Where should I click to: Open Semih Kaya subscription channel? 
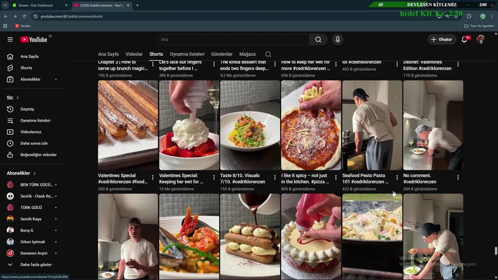pyautogui.click(x=33, y=219)
